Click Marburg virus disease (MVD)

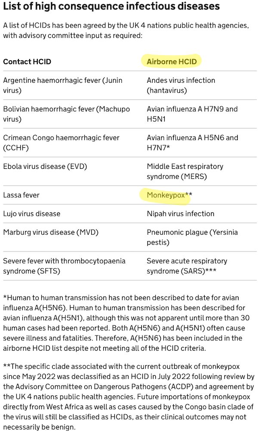51,232
